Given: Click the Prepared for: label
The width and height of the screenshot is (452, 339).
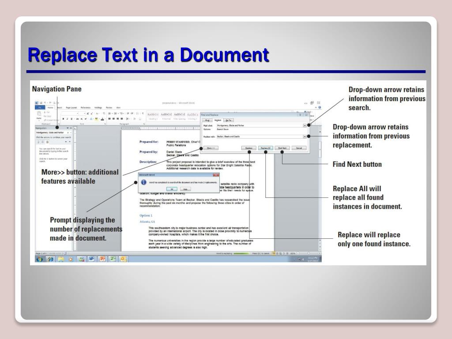Looking at the screenshot, I should click(149, 142).
